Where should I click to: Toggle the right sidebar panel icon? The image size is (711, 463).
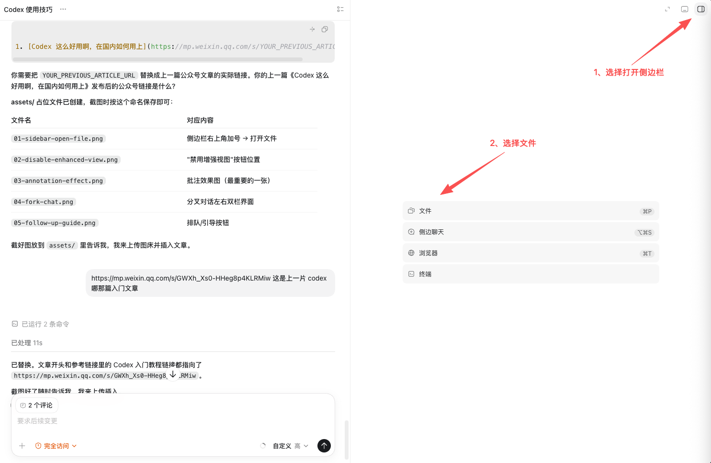(701, 9)
